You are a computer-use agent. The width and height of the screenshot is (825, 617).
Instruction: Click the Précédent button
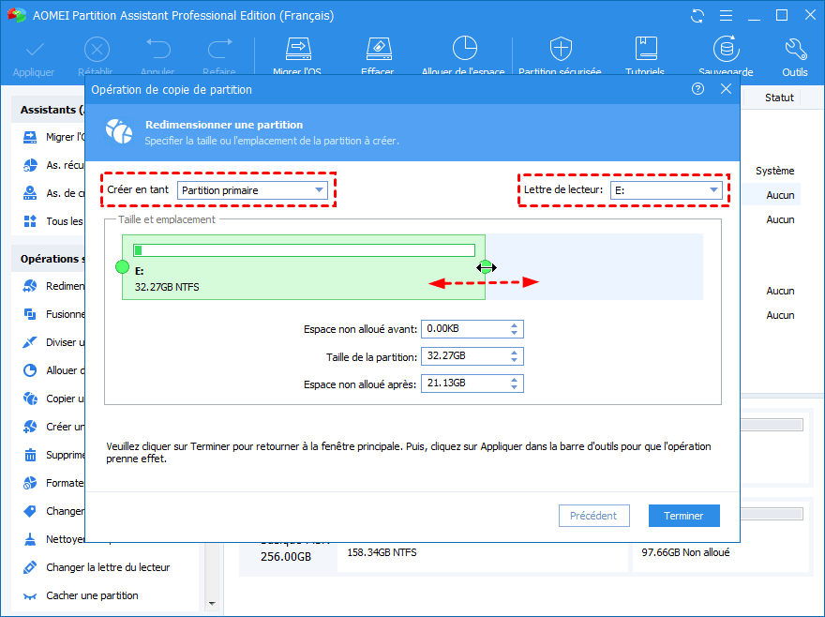coord(594,516)
